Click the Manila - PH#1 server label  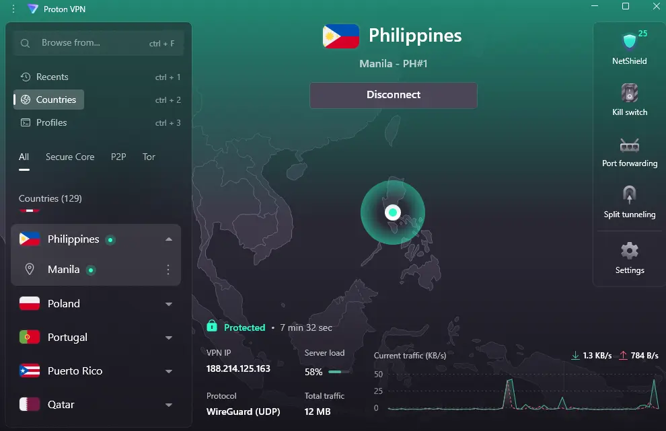(394, 64)
